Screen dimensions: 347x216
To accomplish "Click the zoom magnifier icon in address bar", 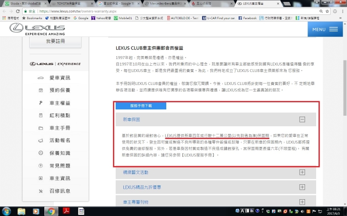I will coord(321,11).
